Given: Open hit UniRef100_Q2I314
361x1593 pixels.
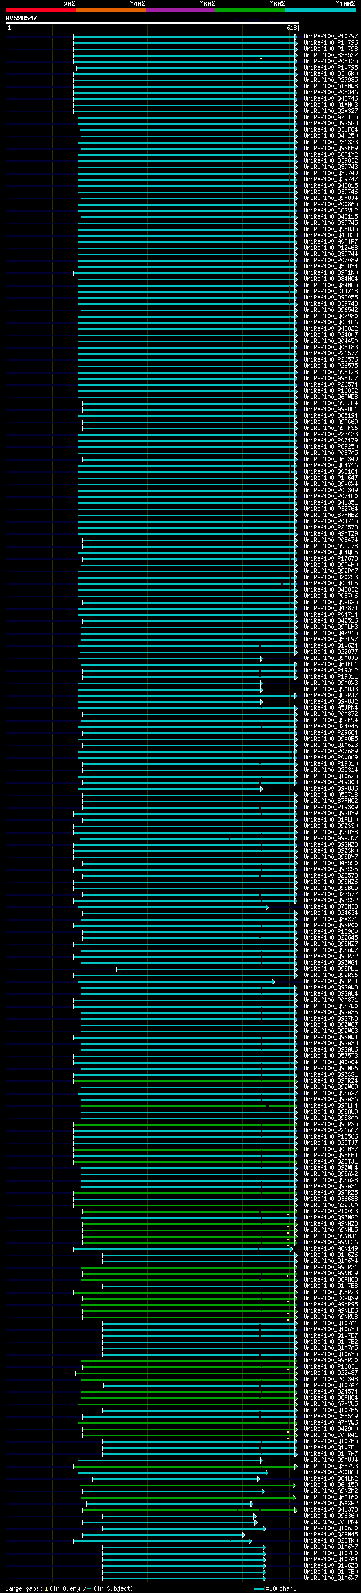Looking at the screenshot, I should [331, 770].
